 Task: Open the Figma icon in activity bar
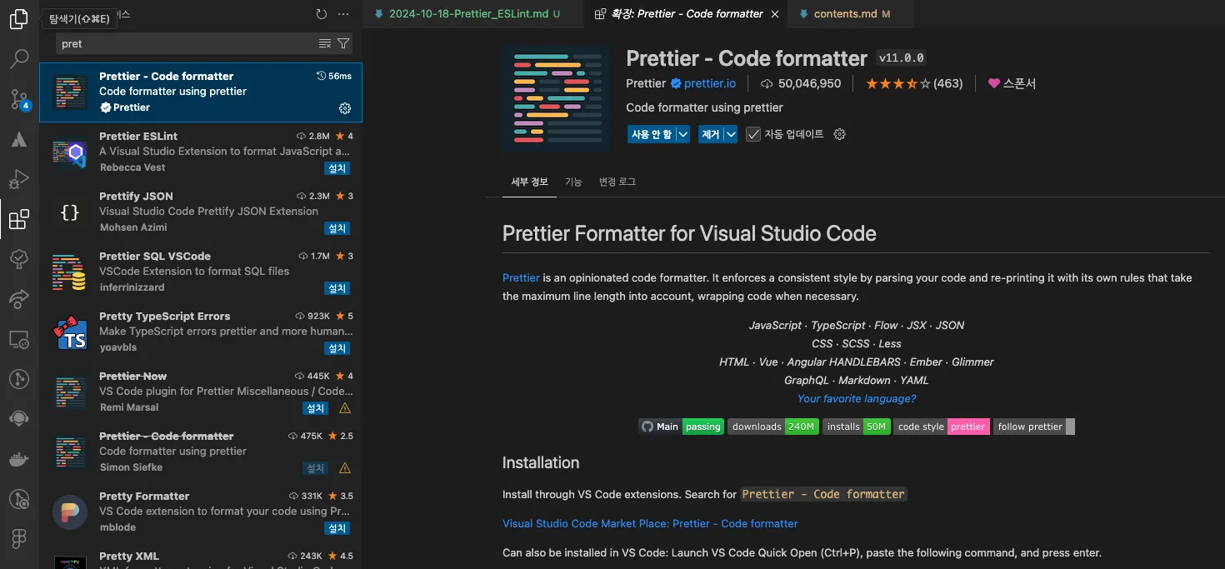point(18,539)
